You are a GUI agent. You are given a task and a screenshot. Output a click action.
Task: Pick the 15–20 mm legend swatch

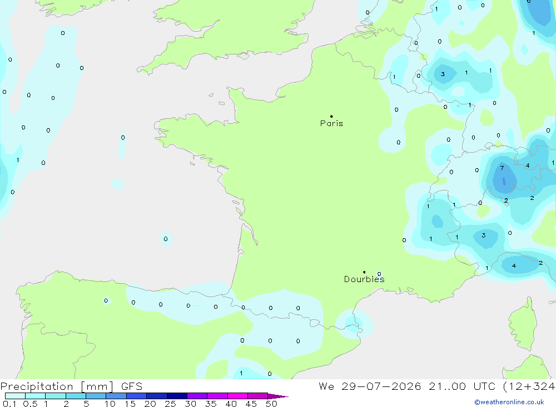[x=136, y=396]
